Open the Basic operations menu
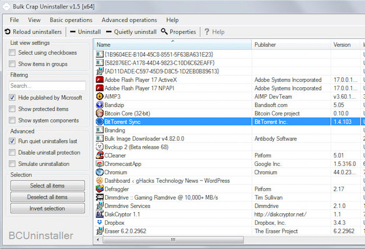The height and width of the screenshot is (249, 365). 71,20
